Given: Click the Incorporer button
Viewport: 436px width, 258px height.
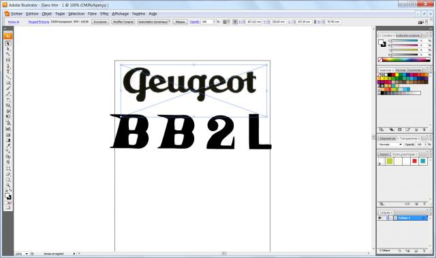Looking at the screenshot, I should tap(100, 22).
